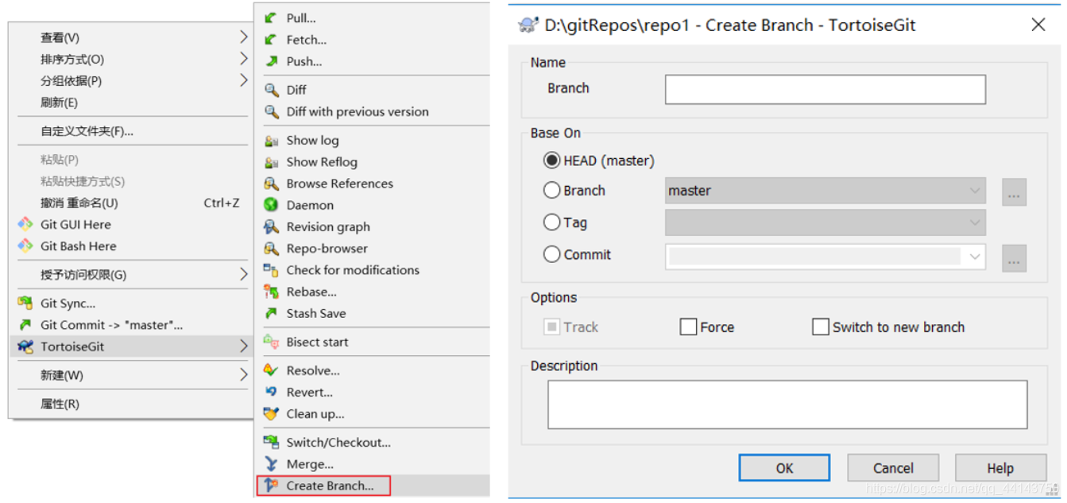Focus the Branch name input field

pos(825,89)
